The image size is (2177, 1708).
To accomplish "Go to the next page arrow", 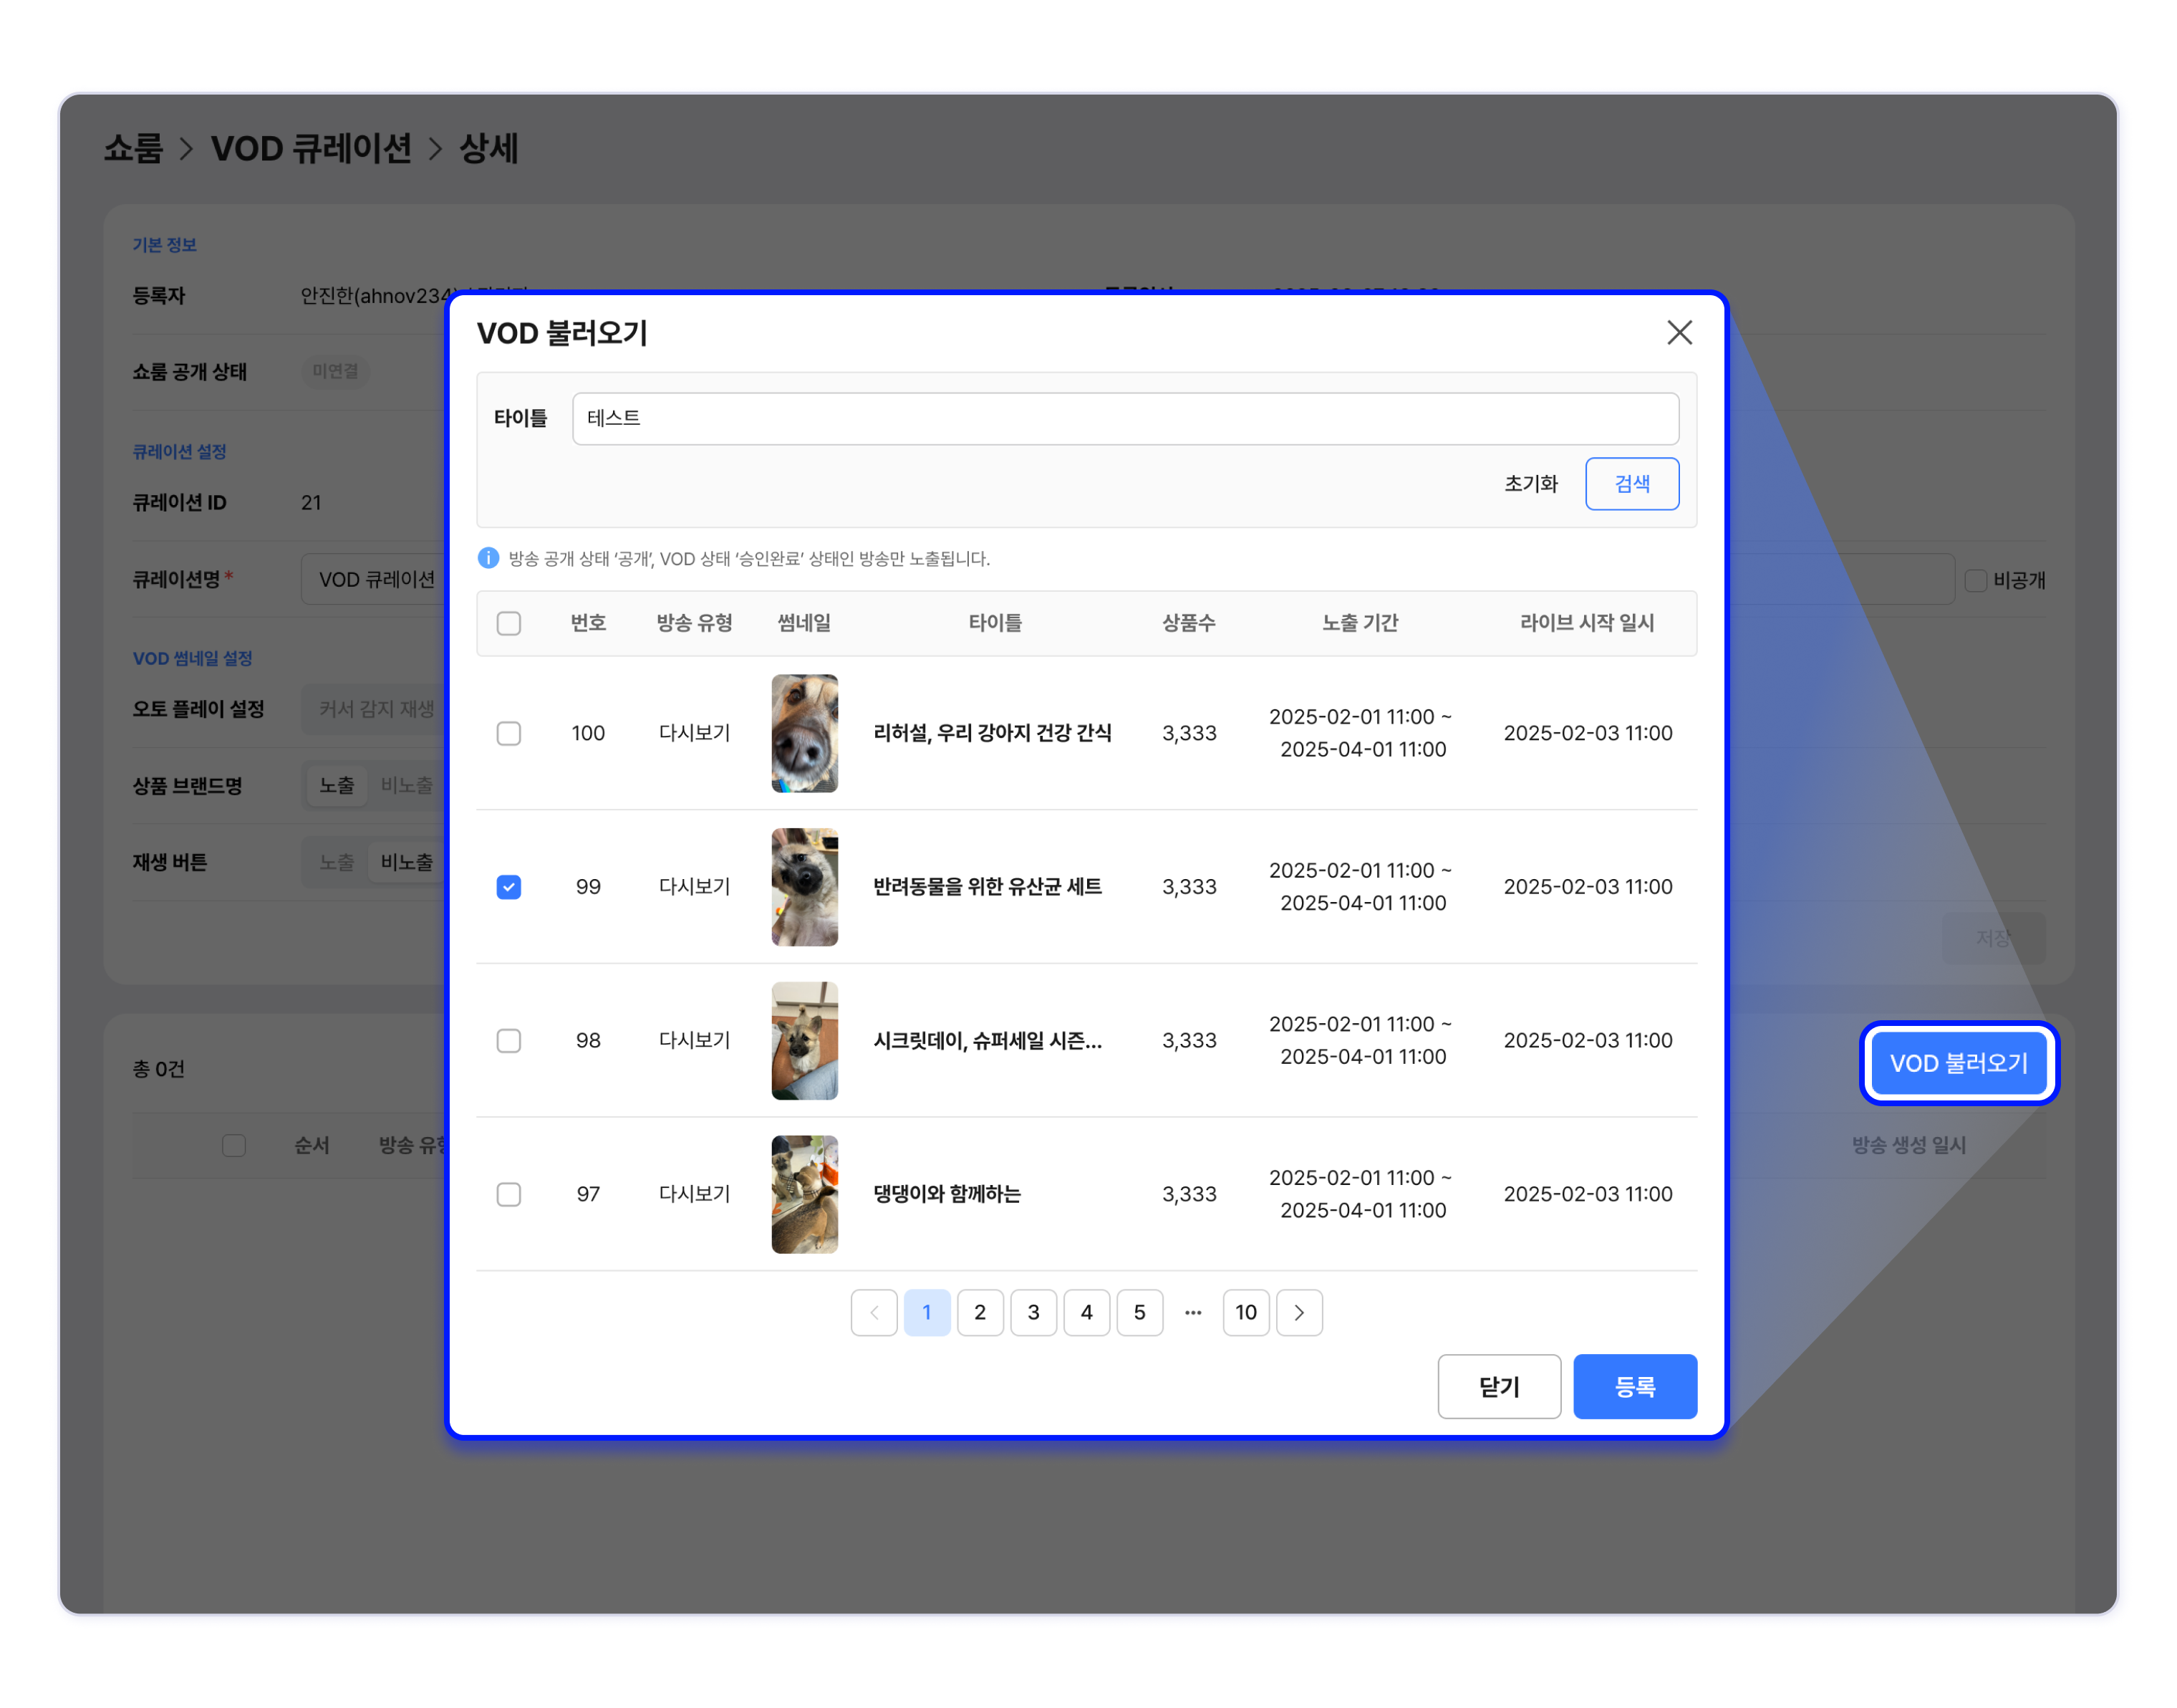I will [1298, 1312].
